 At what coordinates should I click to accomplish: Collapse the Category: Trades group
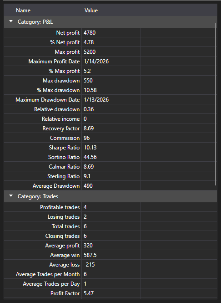point(11,196)
